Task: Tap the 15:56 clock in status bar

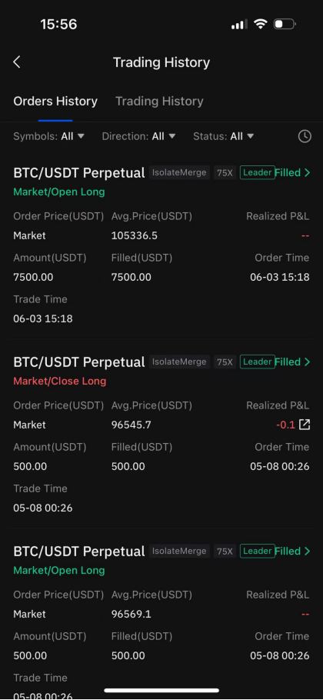Action: (x=58, y=24)
